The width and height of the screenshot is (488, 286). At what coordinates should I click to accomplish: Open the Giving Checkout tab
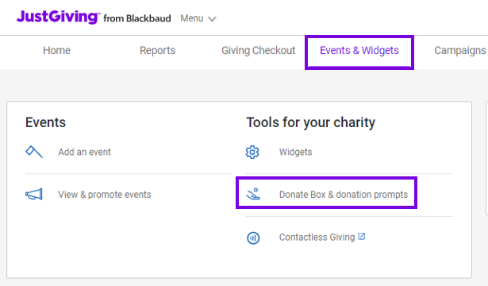pos(259,51)
